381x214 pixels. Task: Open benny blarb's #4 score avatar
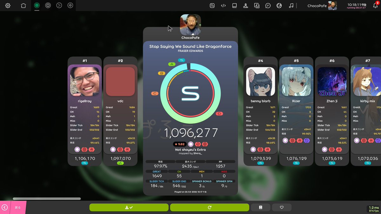point(261,81)
